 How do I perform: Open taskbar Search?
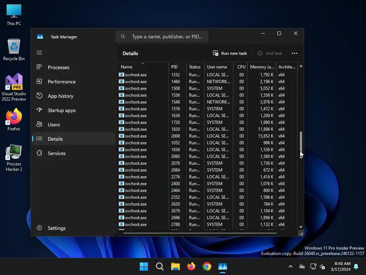tap(160, 266)
